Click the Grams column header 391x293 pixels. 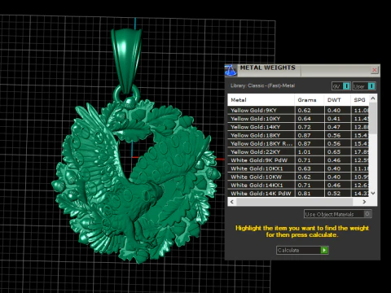(x=310, y=100)
